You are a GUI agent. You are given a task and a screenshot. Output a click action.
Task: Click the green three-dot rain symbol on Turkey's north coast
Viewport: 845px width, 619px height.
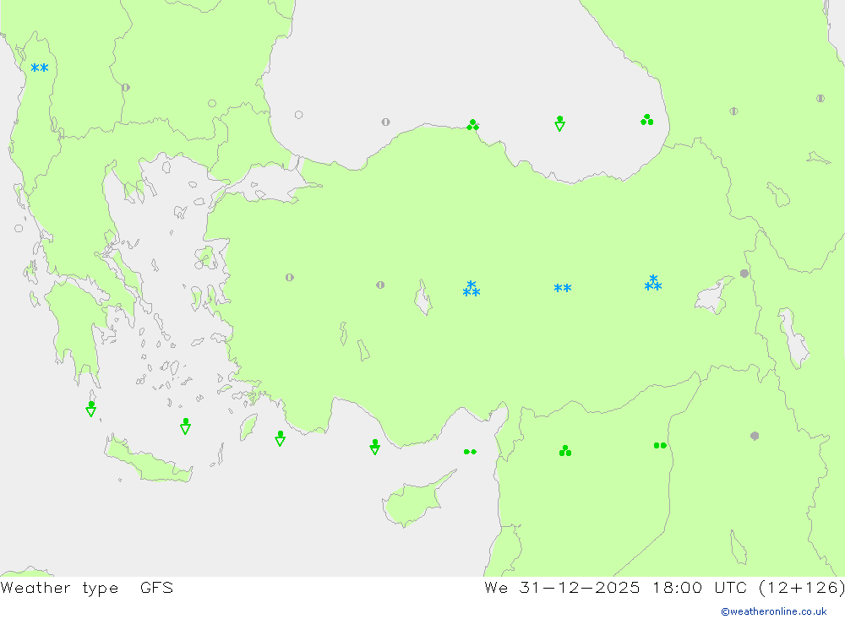tap(472, 125)
